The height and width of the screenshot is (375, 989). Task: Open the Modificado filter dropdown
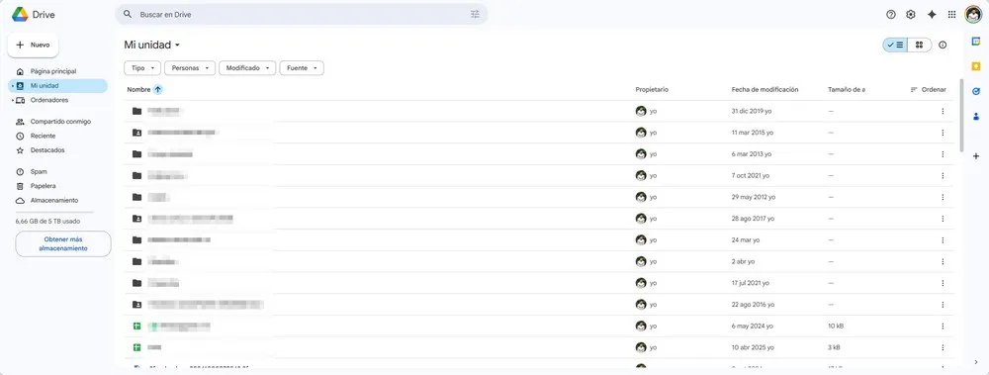[x=247, y=68]
